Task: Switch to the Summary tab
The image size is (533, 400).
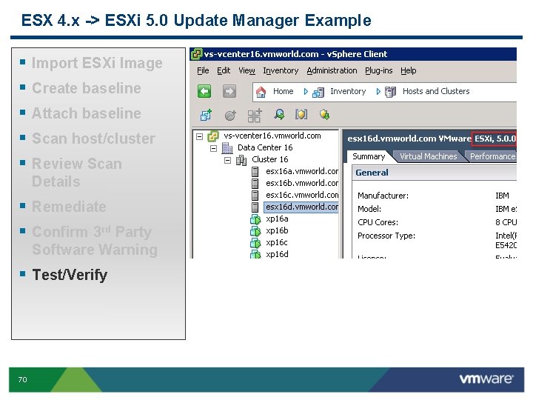Action: tap(369, 156)
